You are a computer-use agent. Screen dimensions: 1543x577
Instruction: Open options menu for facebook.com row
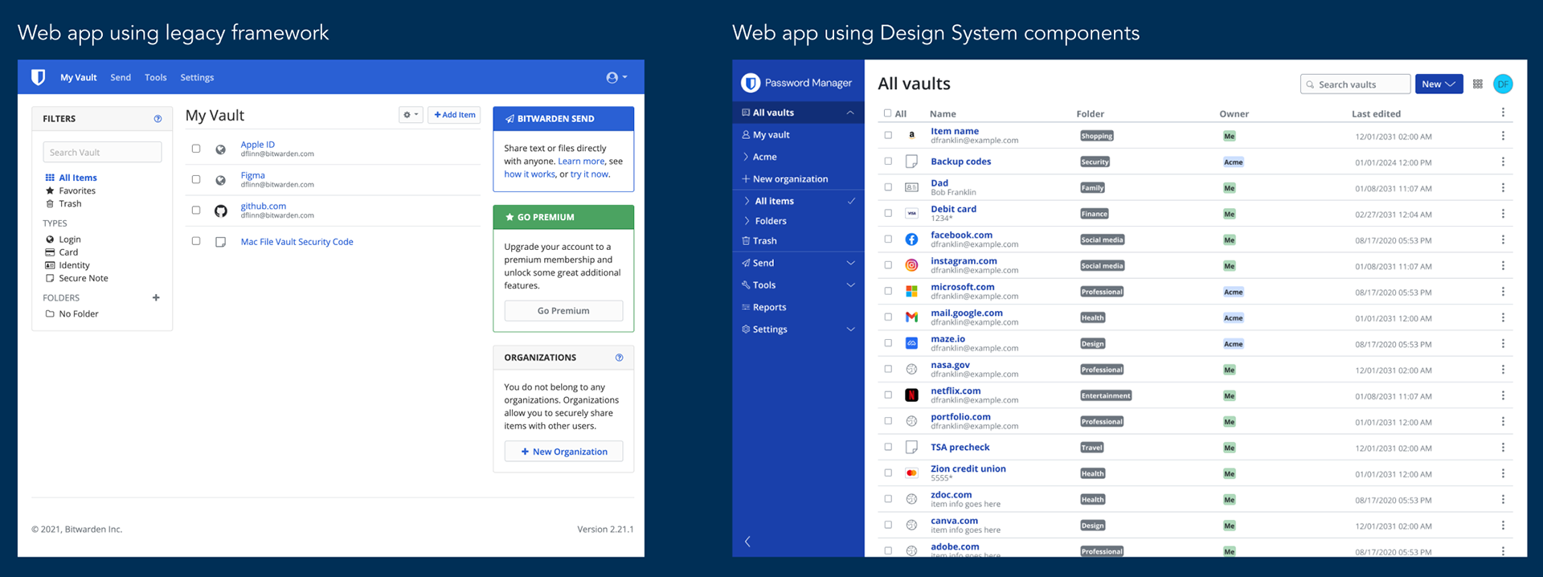(x=1503, y=239)
